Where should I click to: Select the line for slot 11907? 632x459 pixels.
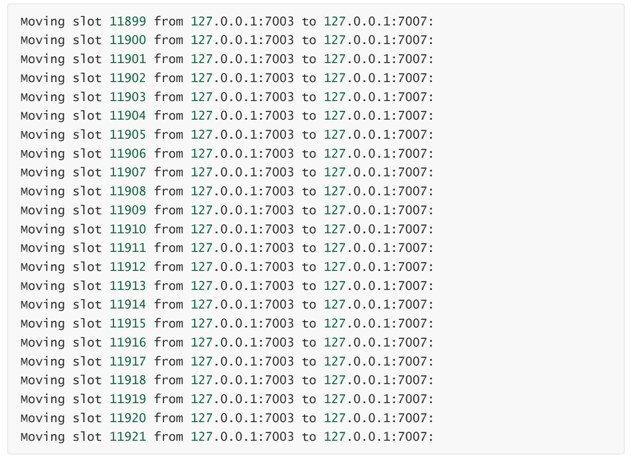click(x=227, y=173)
